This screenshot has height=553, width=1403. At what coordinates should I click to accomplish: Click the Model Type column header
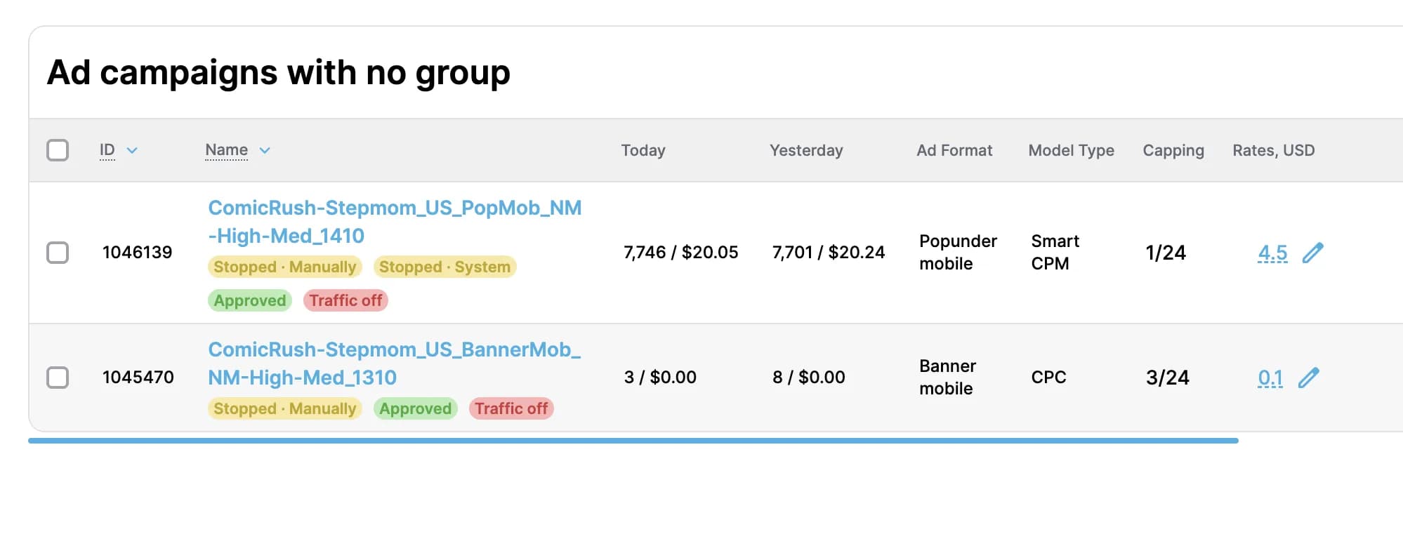pyautogui.click(x=1071, y=150)
